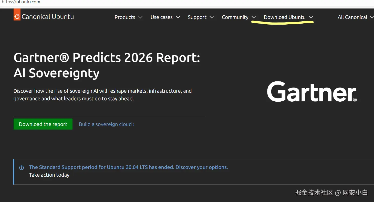Open the Community menu
374x202 pixels.
tap(239, 17)
